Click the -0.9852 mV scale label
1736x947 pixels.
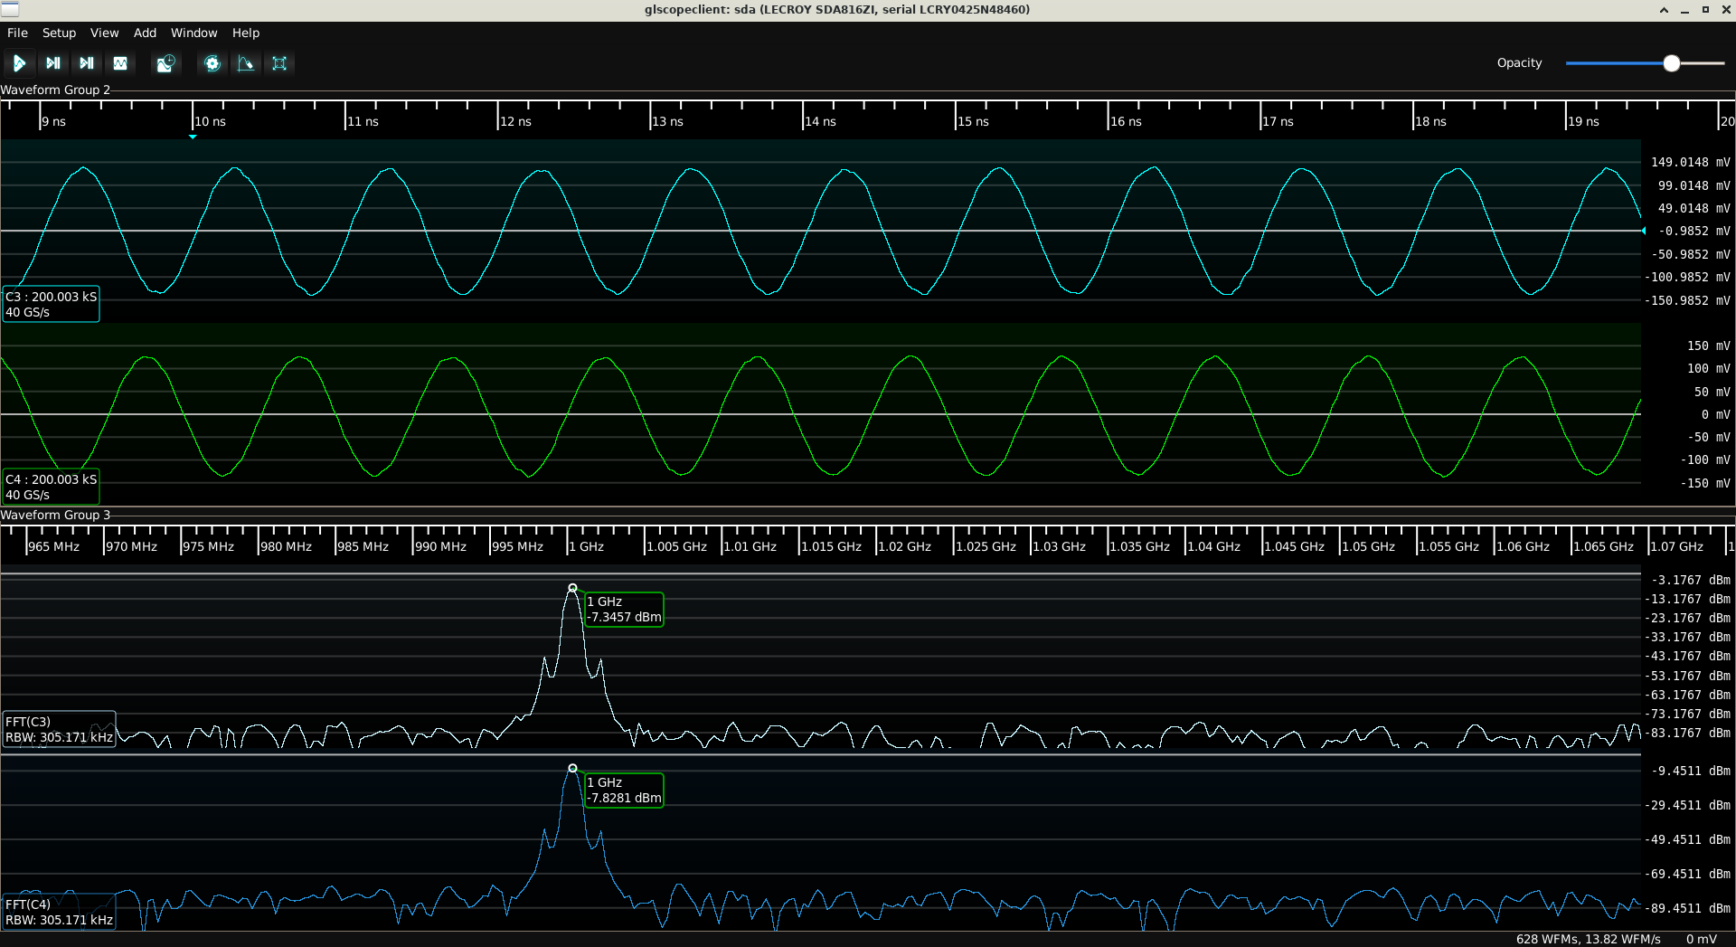pos(1694,231)
